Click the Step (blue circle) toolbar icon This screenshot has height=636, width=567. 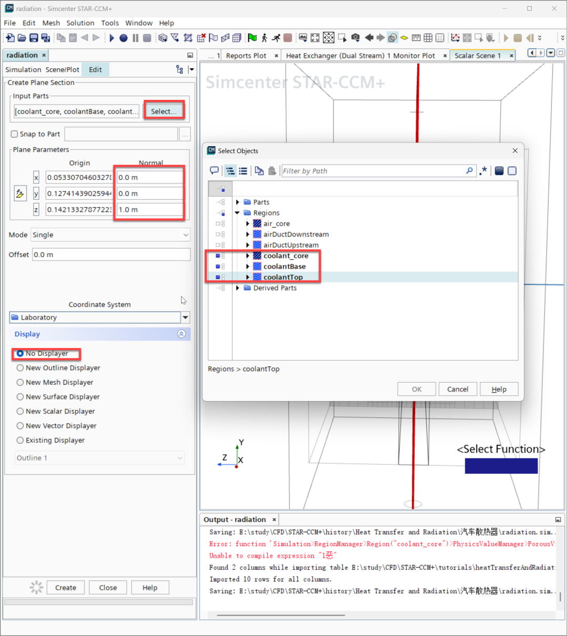tap(123, 38)
